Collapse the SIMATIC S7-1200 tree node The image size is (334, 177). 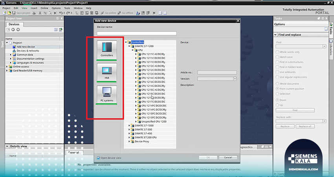(129, 46)
